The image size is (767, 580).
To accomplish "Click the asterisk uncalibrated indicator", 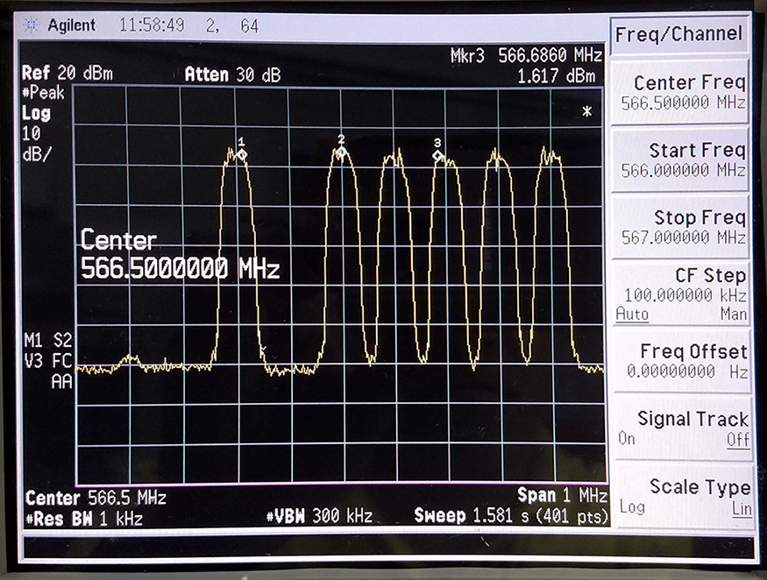I will click(587, 111).
